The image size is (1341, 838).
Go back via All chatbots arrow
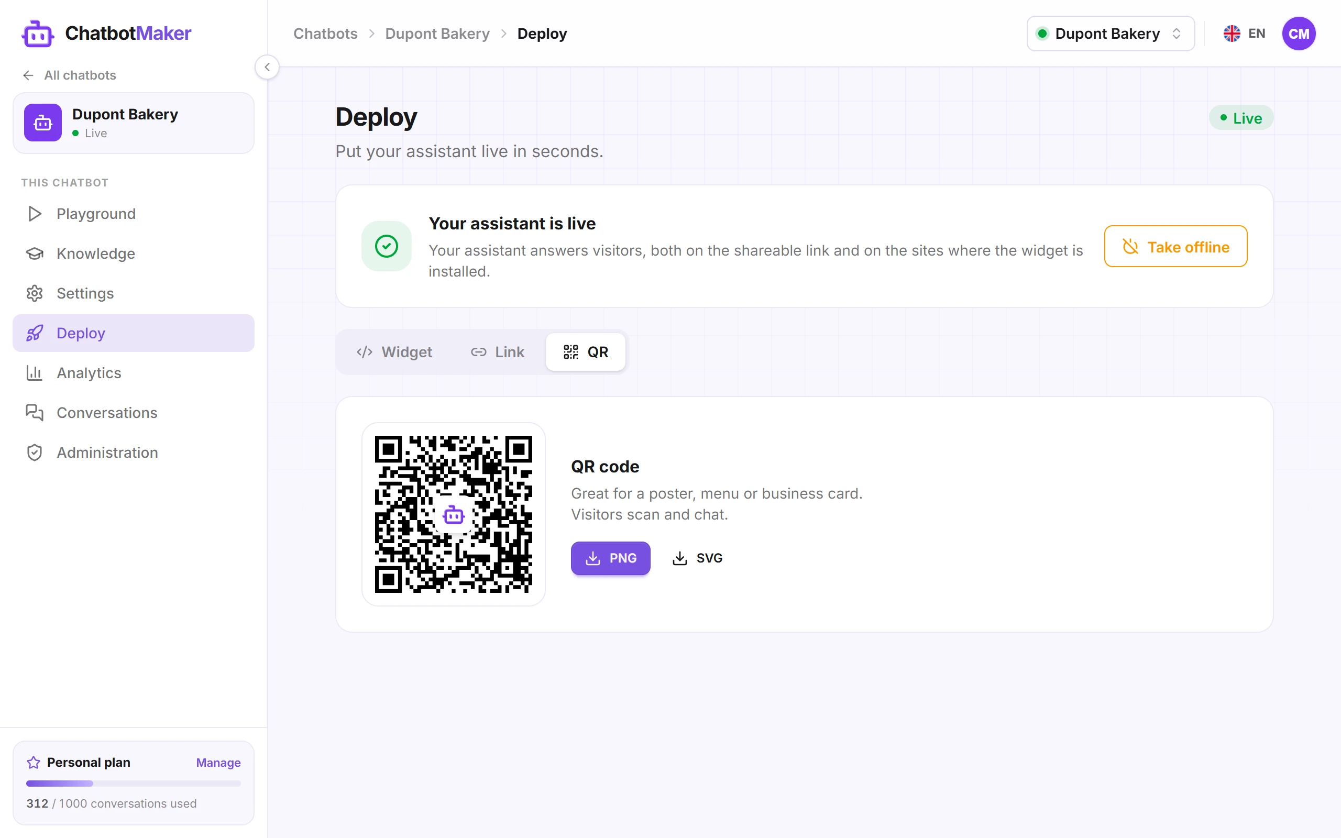pos(28,75)
